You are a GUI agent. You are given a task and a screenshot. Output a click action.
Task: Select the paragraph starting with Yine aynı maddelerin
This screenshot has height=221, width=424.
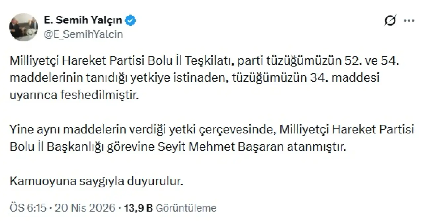(x=212, y=138)
